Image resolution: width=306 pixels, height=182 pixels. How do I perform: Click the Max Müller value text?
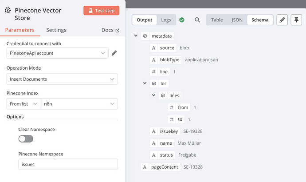pyautogui.click(x=189, y=143)
